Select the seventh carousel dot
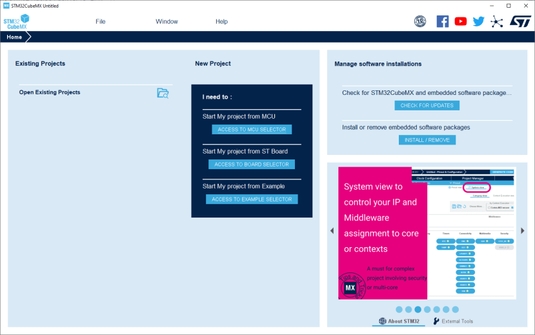535x335 pixels. click(455, 309)
